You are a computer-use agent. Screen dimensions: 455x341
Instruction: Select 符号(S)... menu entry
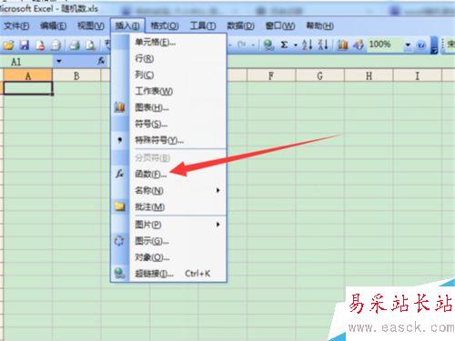tap(178, 124)
